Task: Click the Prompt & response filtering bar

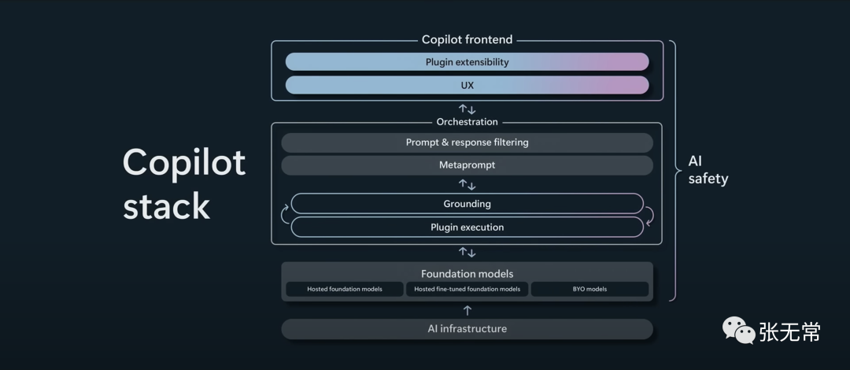Action: 467,142
